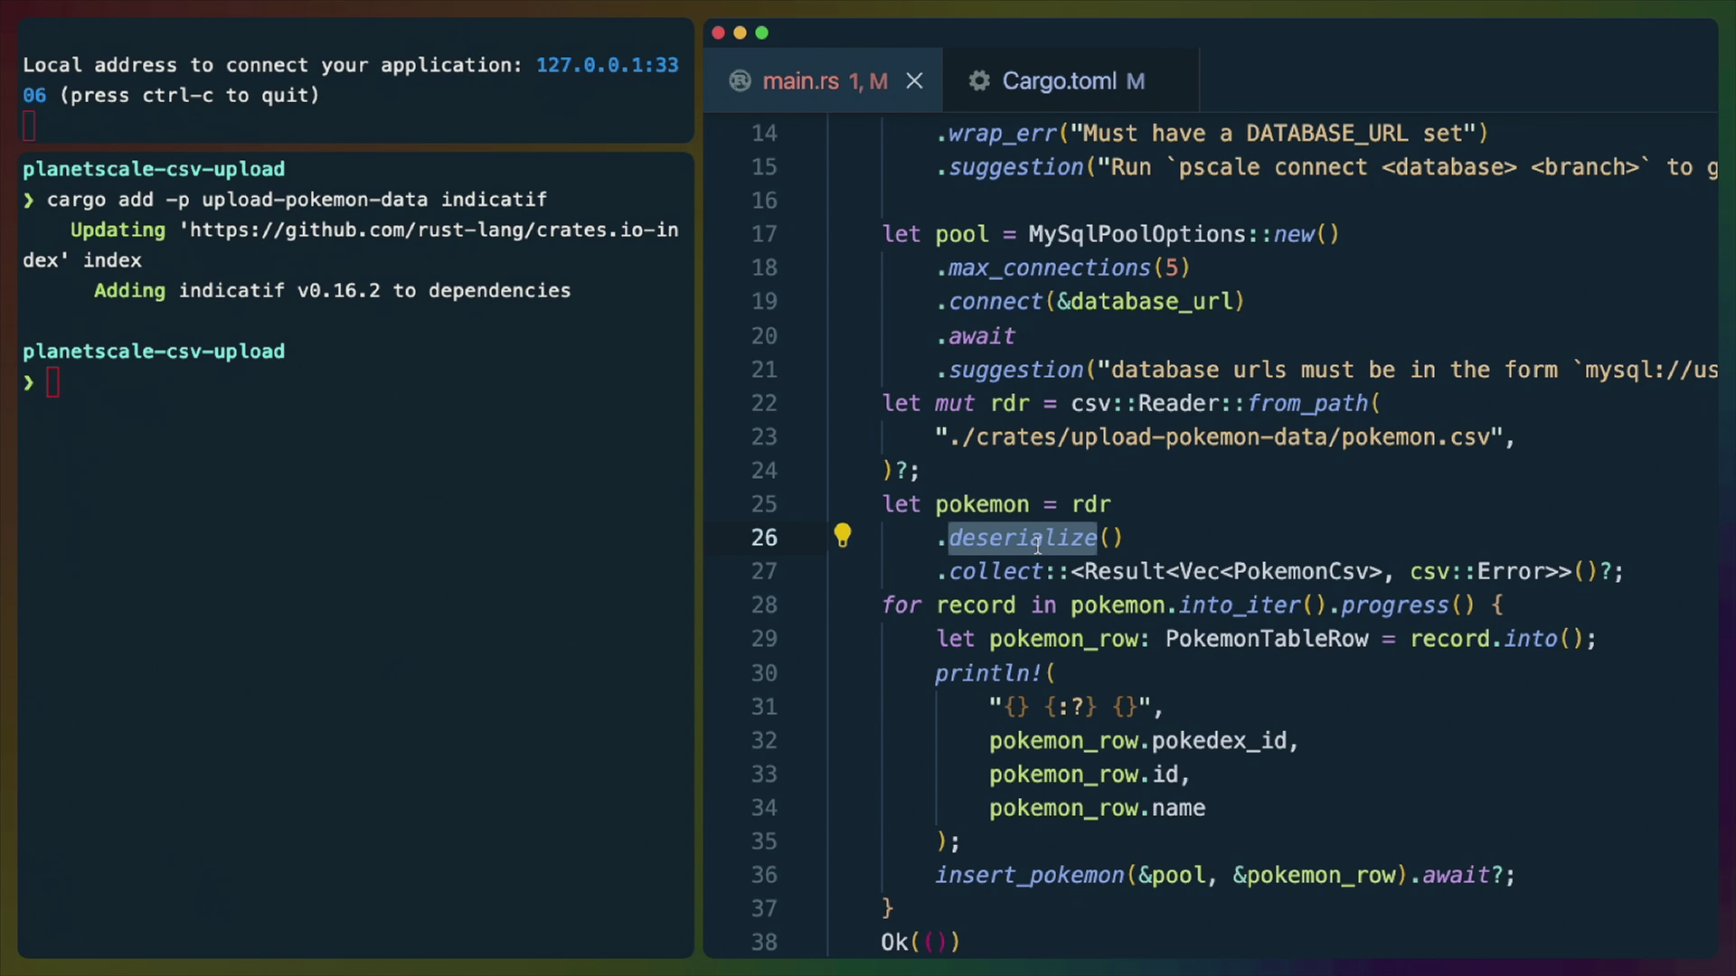Click the cursor block in the terminal prompt
The image size is (1736, 976).
click(x=53, y=380)
